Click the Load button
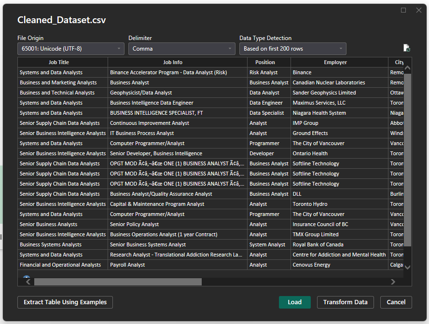The image size is (429, 324). click(x=295, y=302)
